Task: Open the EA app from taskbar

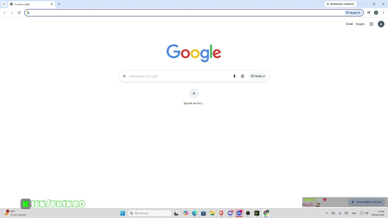Action: [239, 213]
